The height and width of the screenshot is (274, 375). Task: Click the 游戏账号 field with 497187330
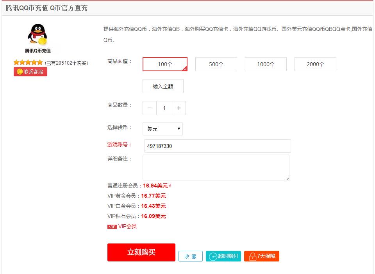(x=218, y=146)
